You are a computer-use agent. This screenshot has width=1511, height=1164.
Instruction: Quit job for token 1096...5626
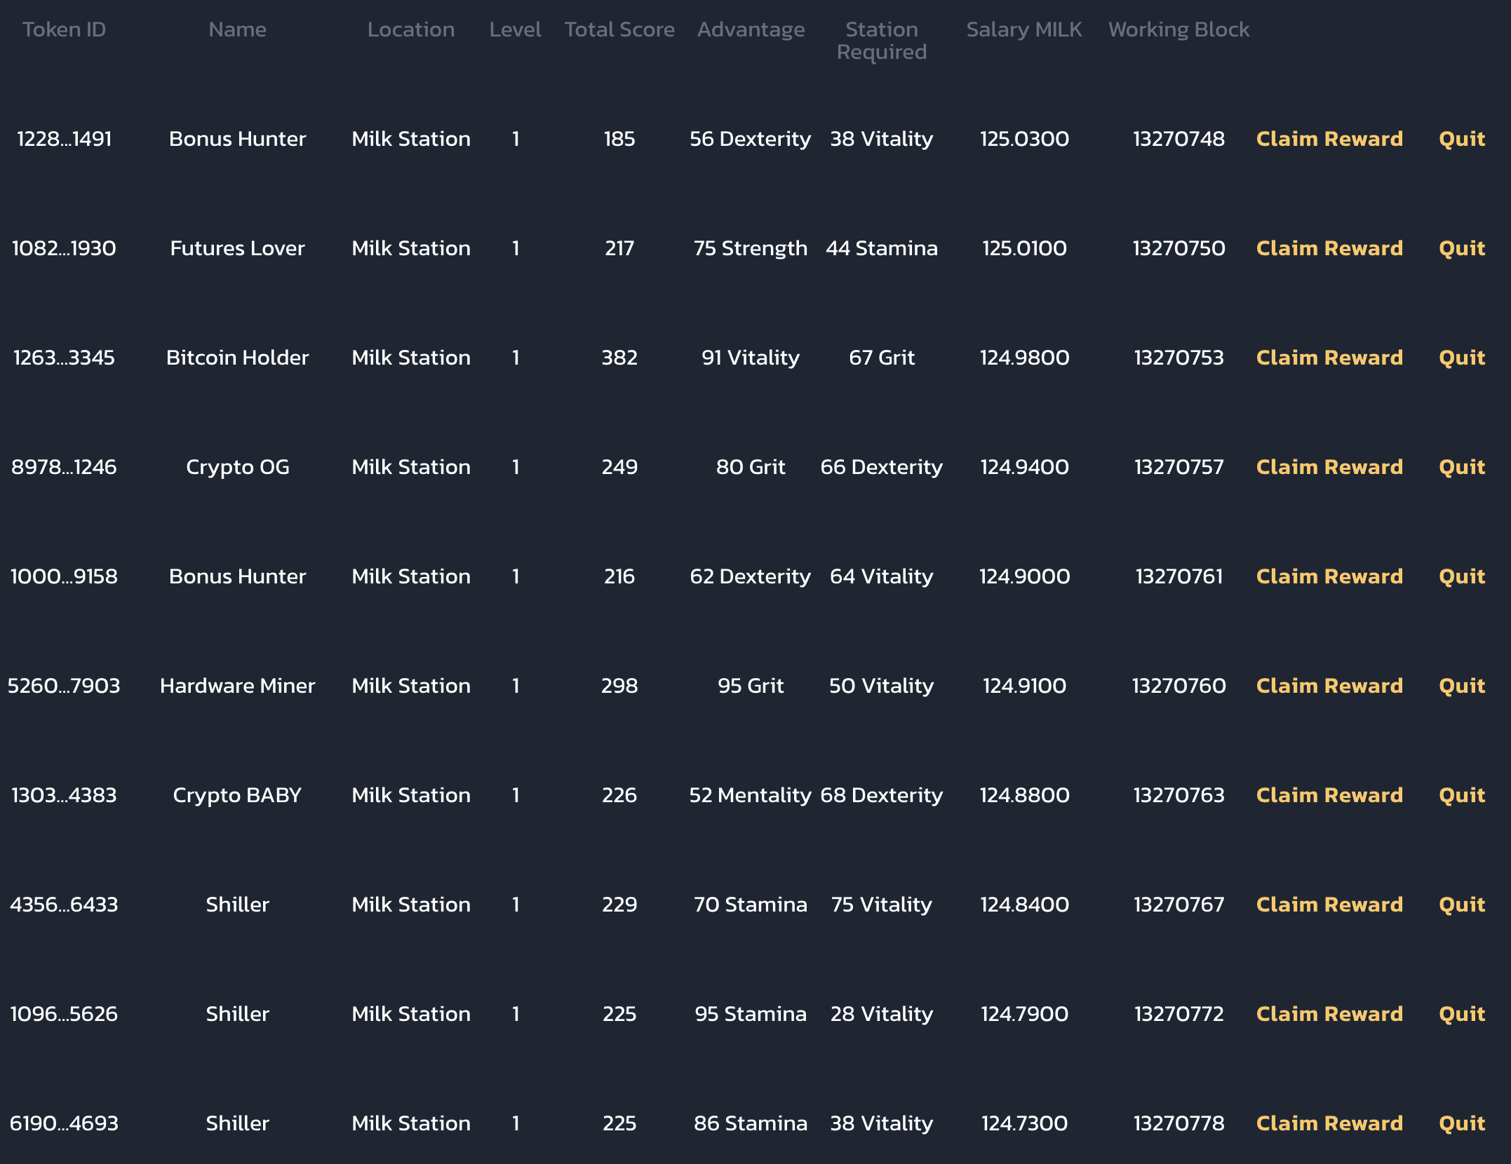point(1461,1014)
